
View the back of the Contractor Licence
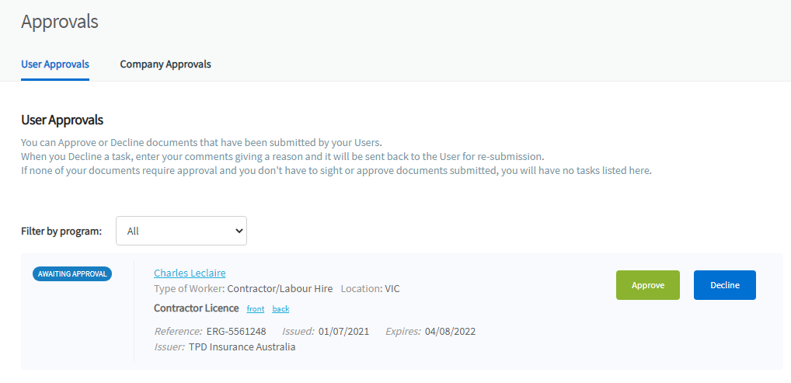281,309
